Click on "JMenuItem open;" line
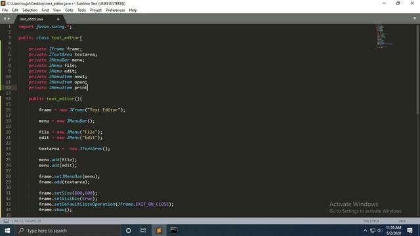The width and height of the screenshot is (420, 236). click(58, 82)
